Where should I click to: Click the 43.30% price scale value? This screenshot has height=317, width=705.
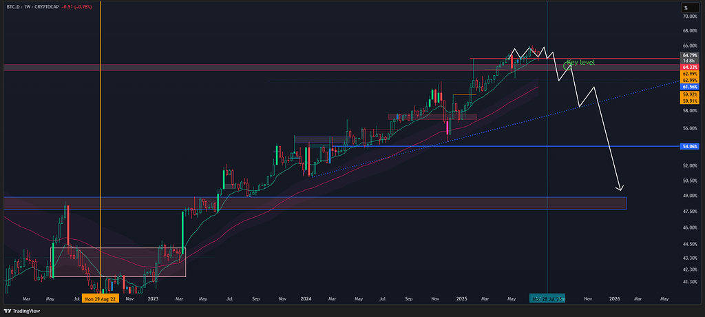coord(690,258)
